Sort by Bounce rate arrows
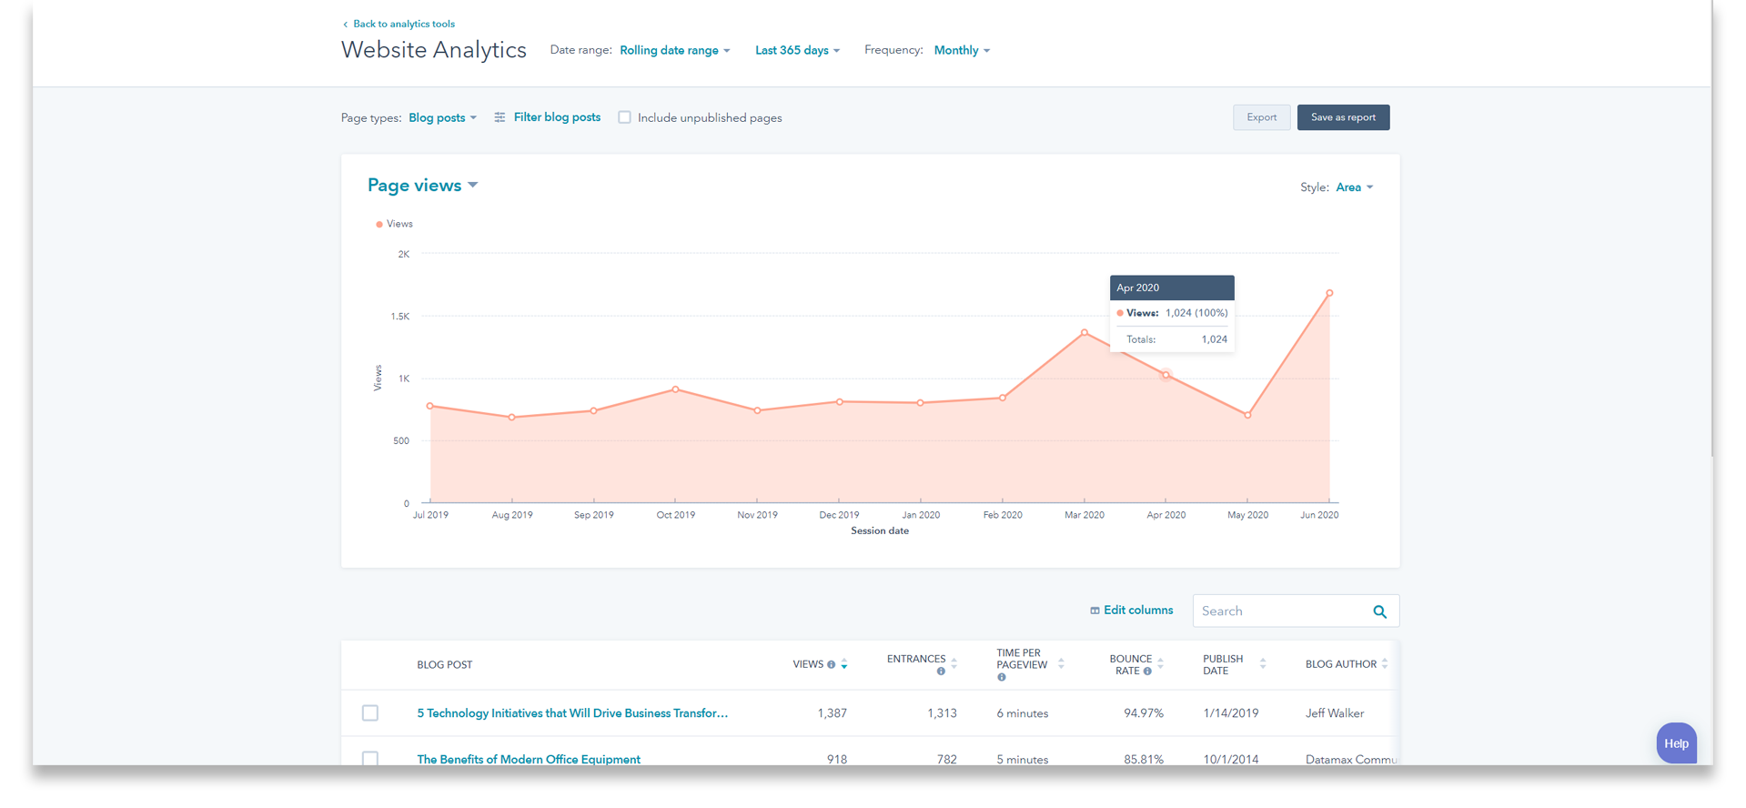This screenshot has width=1746, height=808. click(x=1160, y=663)
